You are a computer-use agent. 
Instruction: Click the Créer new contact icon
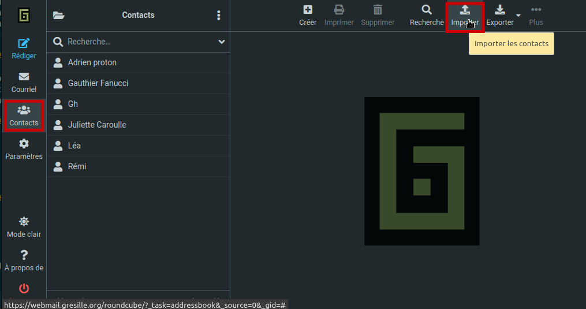308,10
